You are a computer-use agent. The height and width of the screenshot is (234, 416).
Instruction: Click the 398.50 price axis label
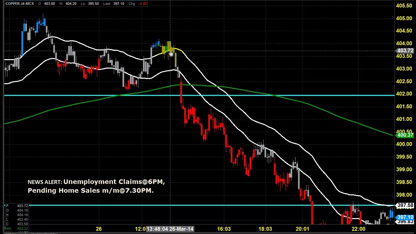(x=404, y=182)
